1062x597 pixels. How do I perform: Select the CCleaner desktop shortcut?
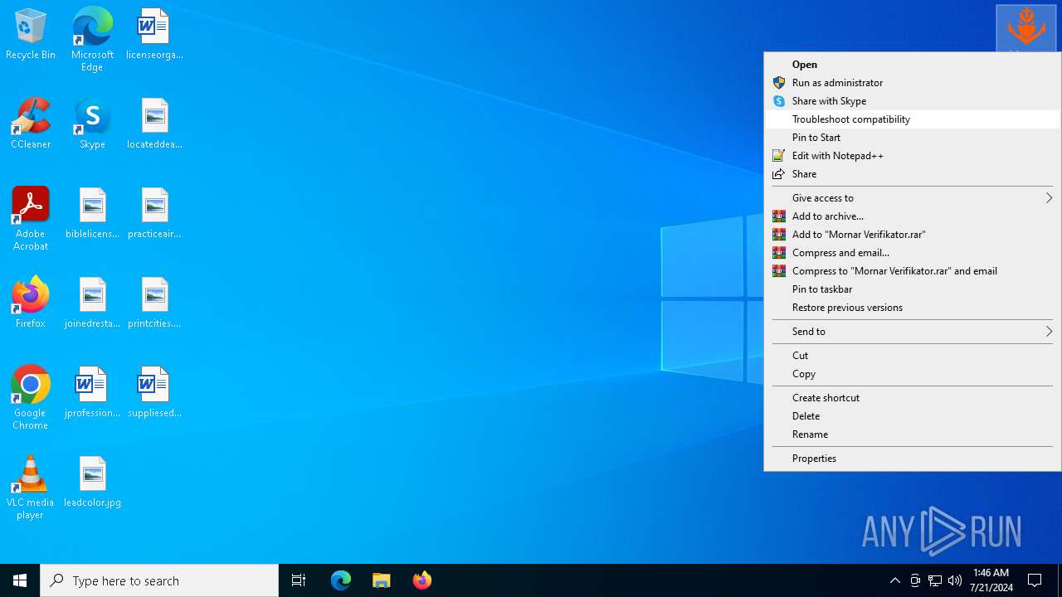31,124
